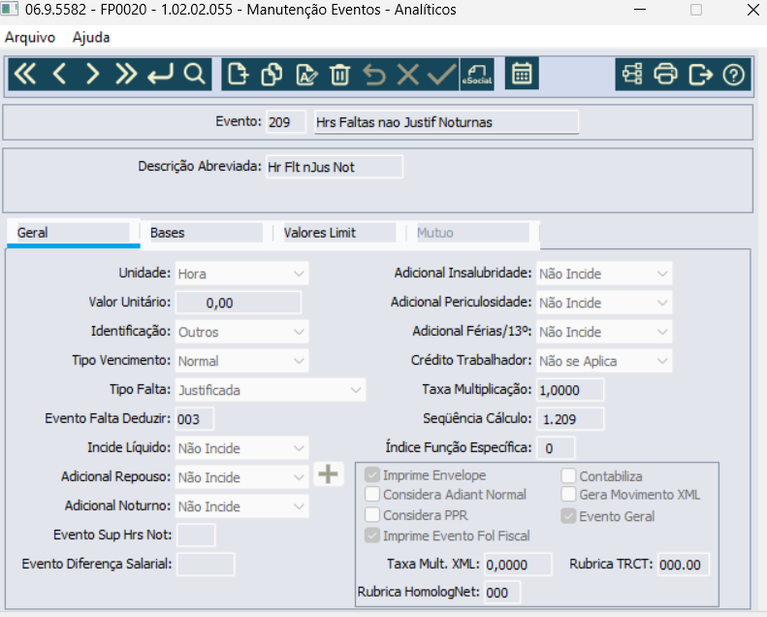Open the Arquivo menu

pos(30,37)
